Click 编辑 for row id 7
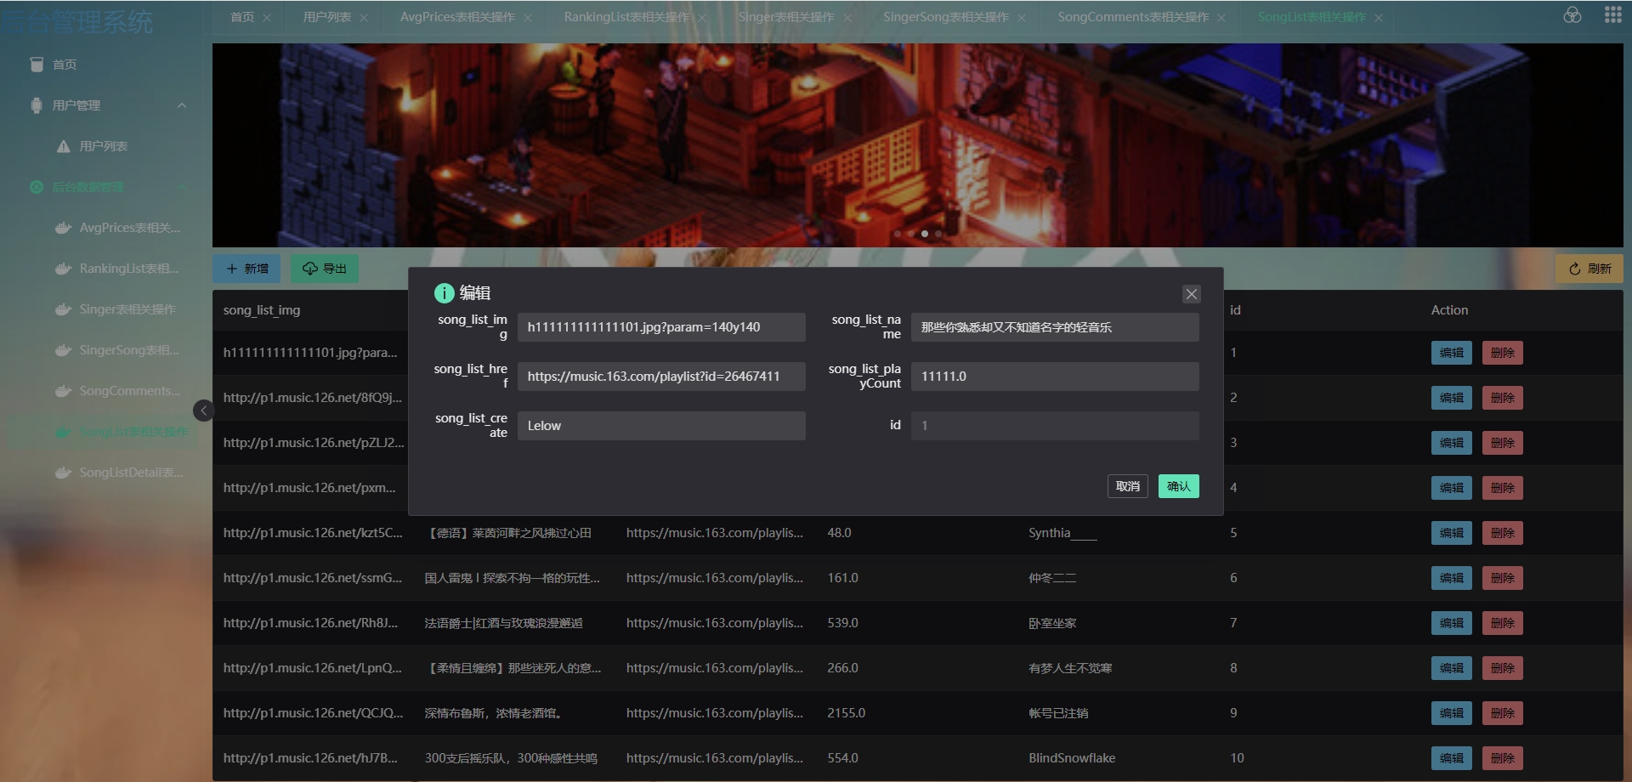The height and width of the screenshot is (782, 1632). tap(1451, 623)
